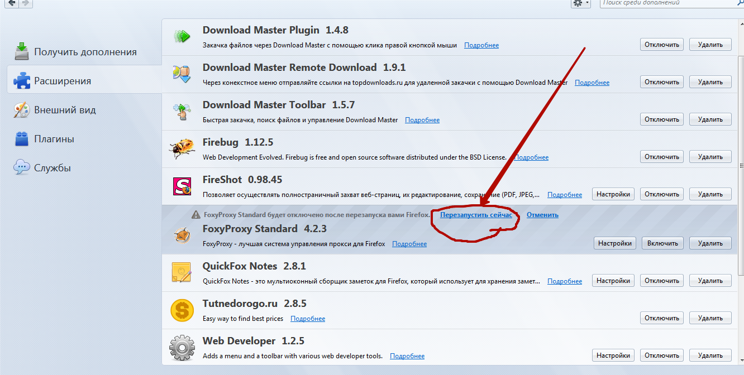Select the FoxyProxy Standard 4.2.3 title

(x=265, y=229)
